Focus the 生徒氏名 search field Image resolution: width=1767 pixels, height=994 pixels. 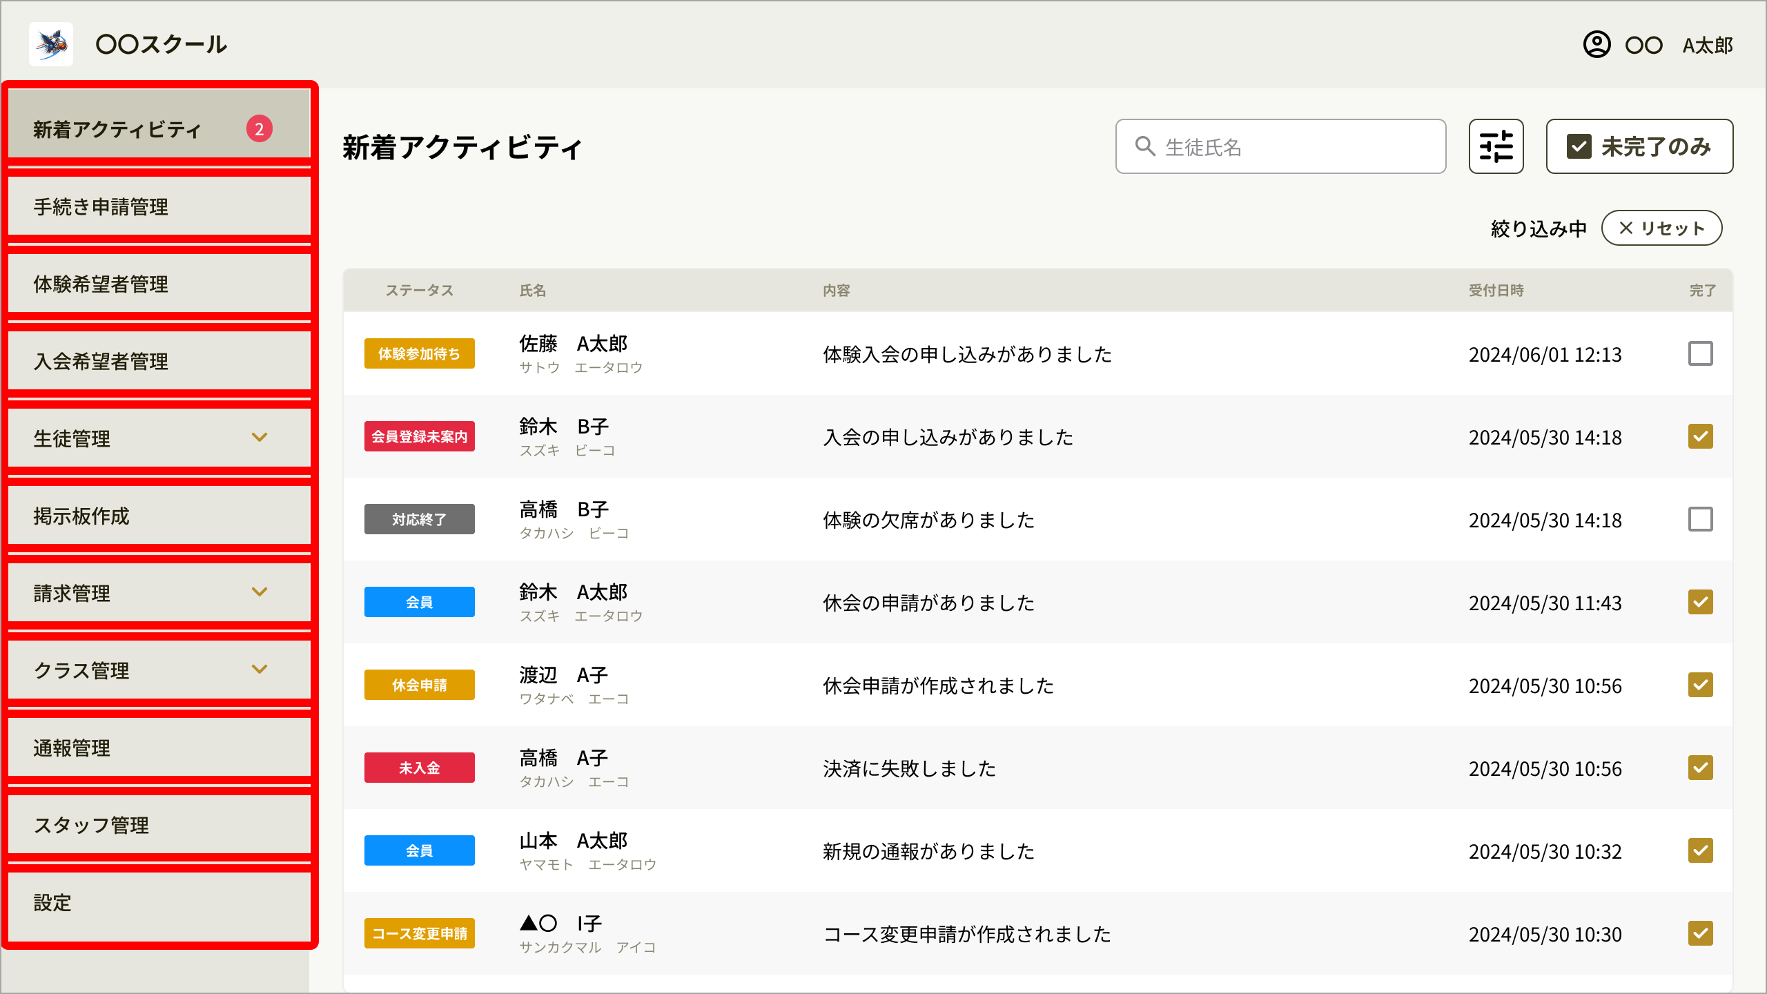[1280, 146]
